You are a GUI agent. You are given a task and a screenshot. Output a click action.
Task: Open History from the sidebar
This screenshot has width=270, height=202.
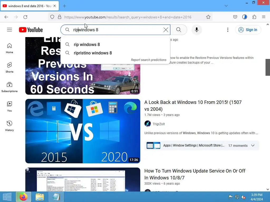(x=9, y=126)
